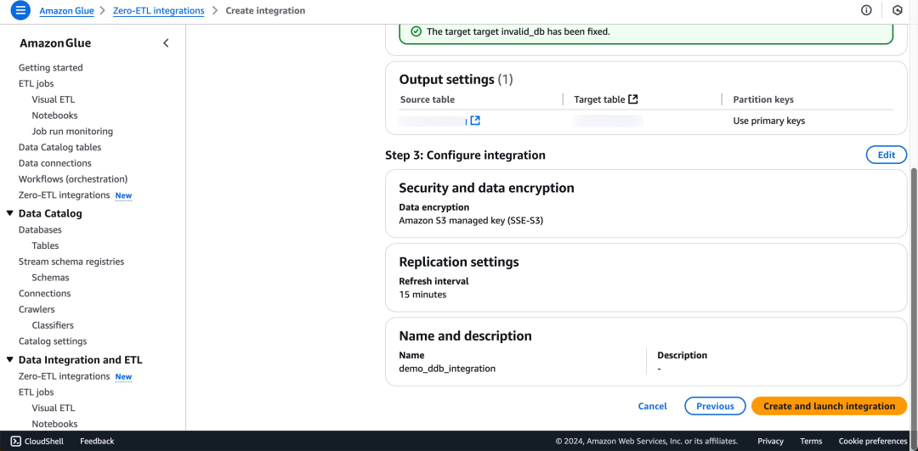Select the '15 minutes' refresh interval value
Viewport: 918px width, 451px height.
[422, 295]
